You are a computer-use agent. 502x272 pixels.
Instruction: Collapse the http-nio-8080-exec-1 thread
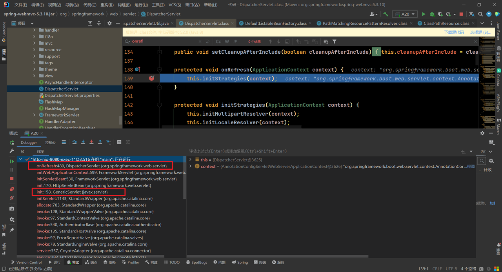click(20, 160)
